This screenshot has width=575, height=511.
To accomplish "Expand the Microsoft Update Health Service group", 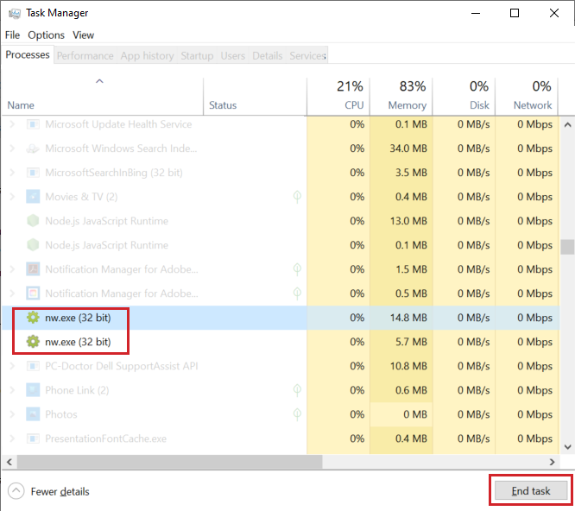I will click(x=12, y=124).
